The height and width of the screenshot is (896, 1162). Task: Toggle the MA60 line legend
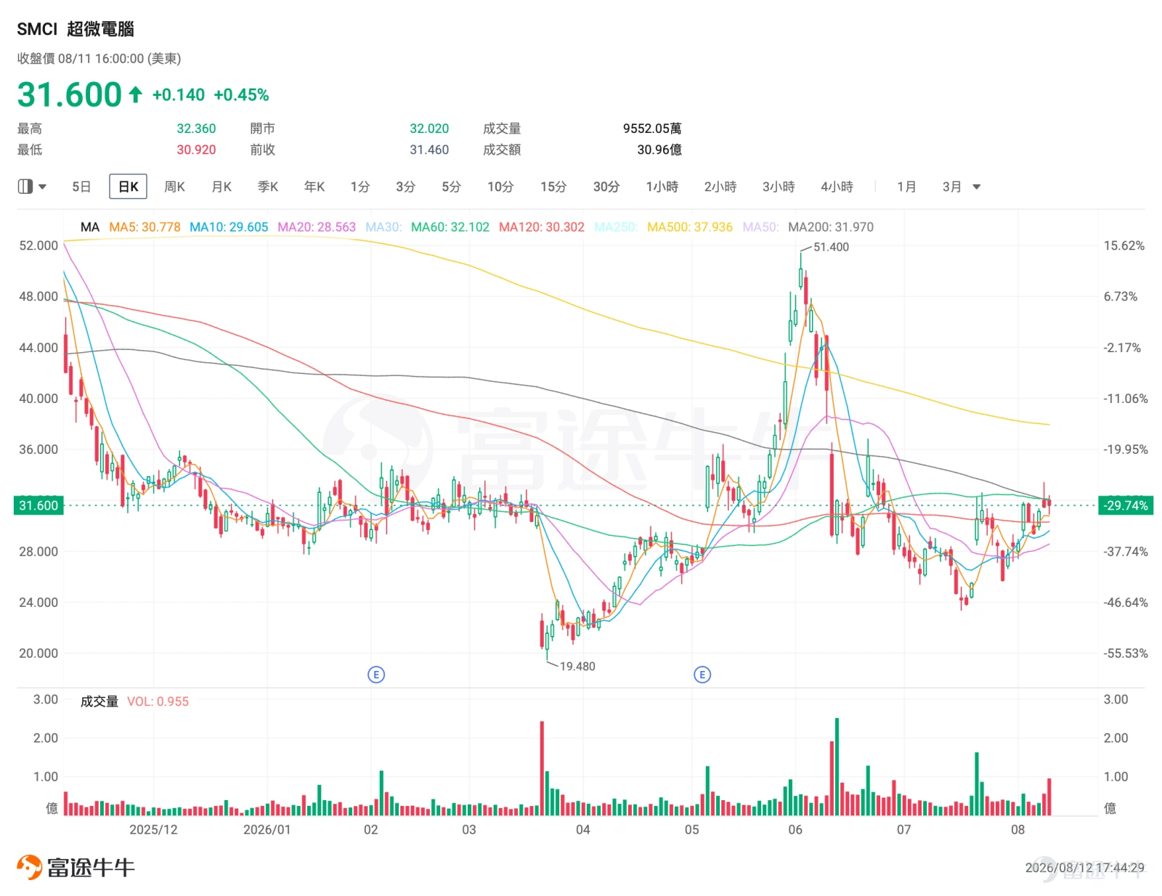tap(450, 227)
